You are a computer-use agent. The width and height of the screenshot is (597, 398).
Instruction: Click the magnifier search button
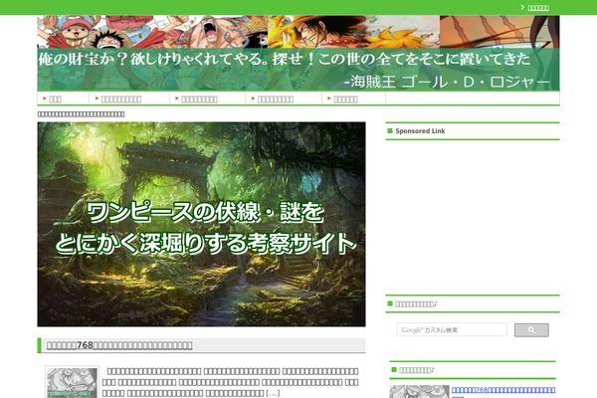tap(531, 330)
